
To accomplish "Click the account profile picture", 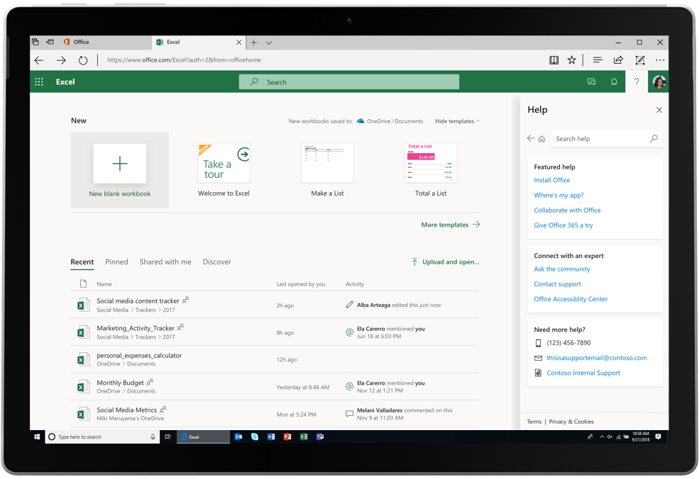I will (658, 81).
